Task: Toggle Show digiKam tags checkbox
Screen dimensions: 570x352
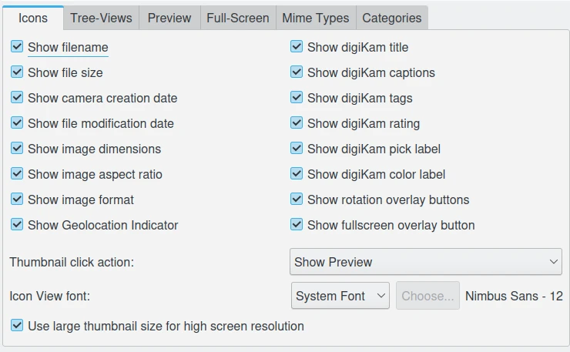Action: [297, 99]
